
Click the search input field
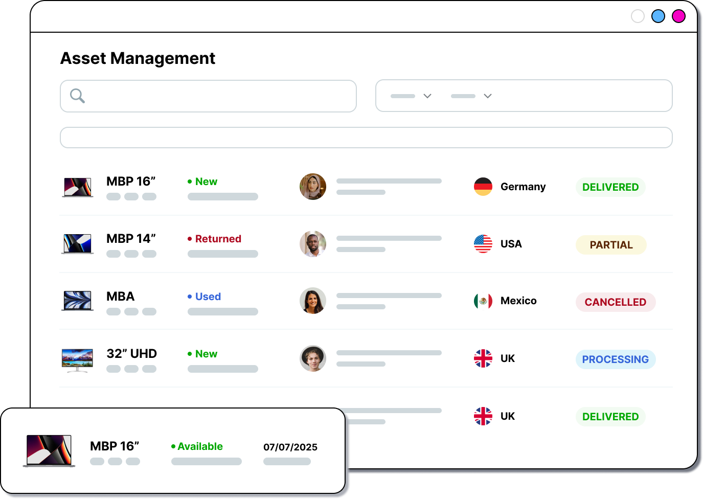220,96
